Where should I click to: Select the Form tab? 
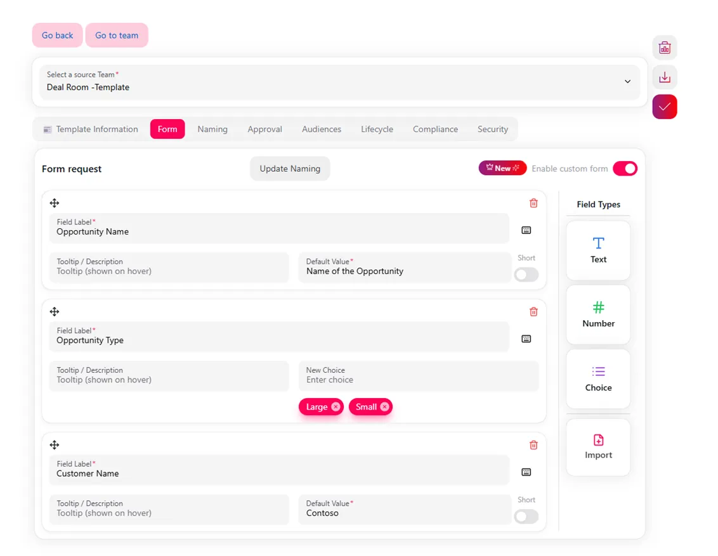[167, 129]
